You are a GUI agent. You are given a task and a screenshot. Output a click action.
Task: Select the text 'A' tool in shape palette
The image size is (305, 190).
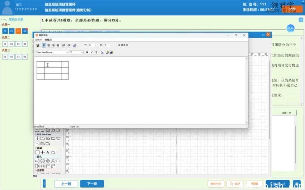(x=47, y=152)
